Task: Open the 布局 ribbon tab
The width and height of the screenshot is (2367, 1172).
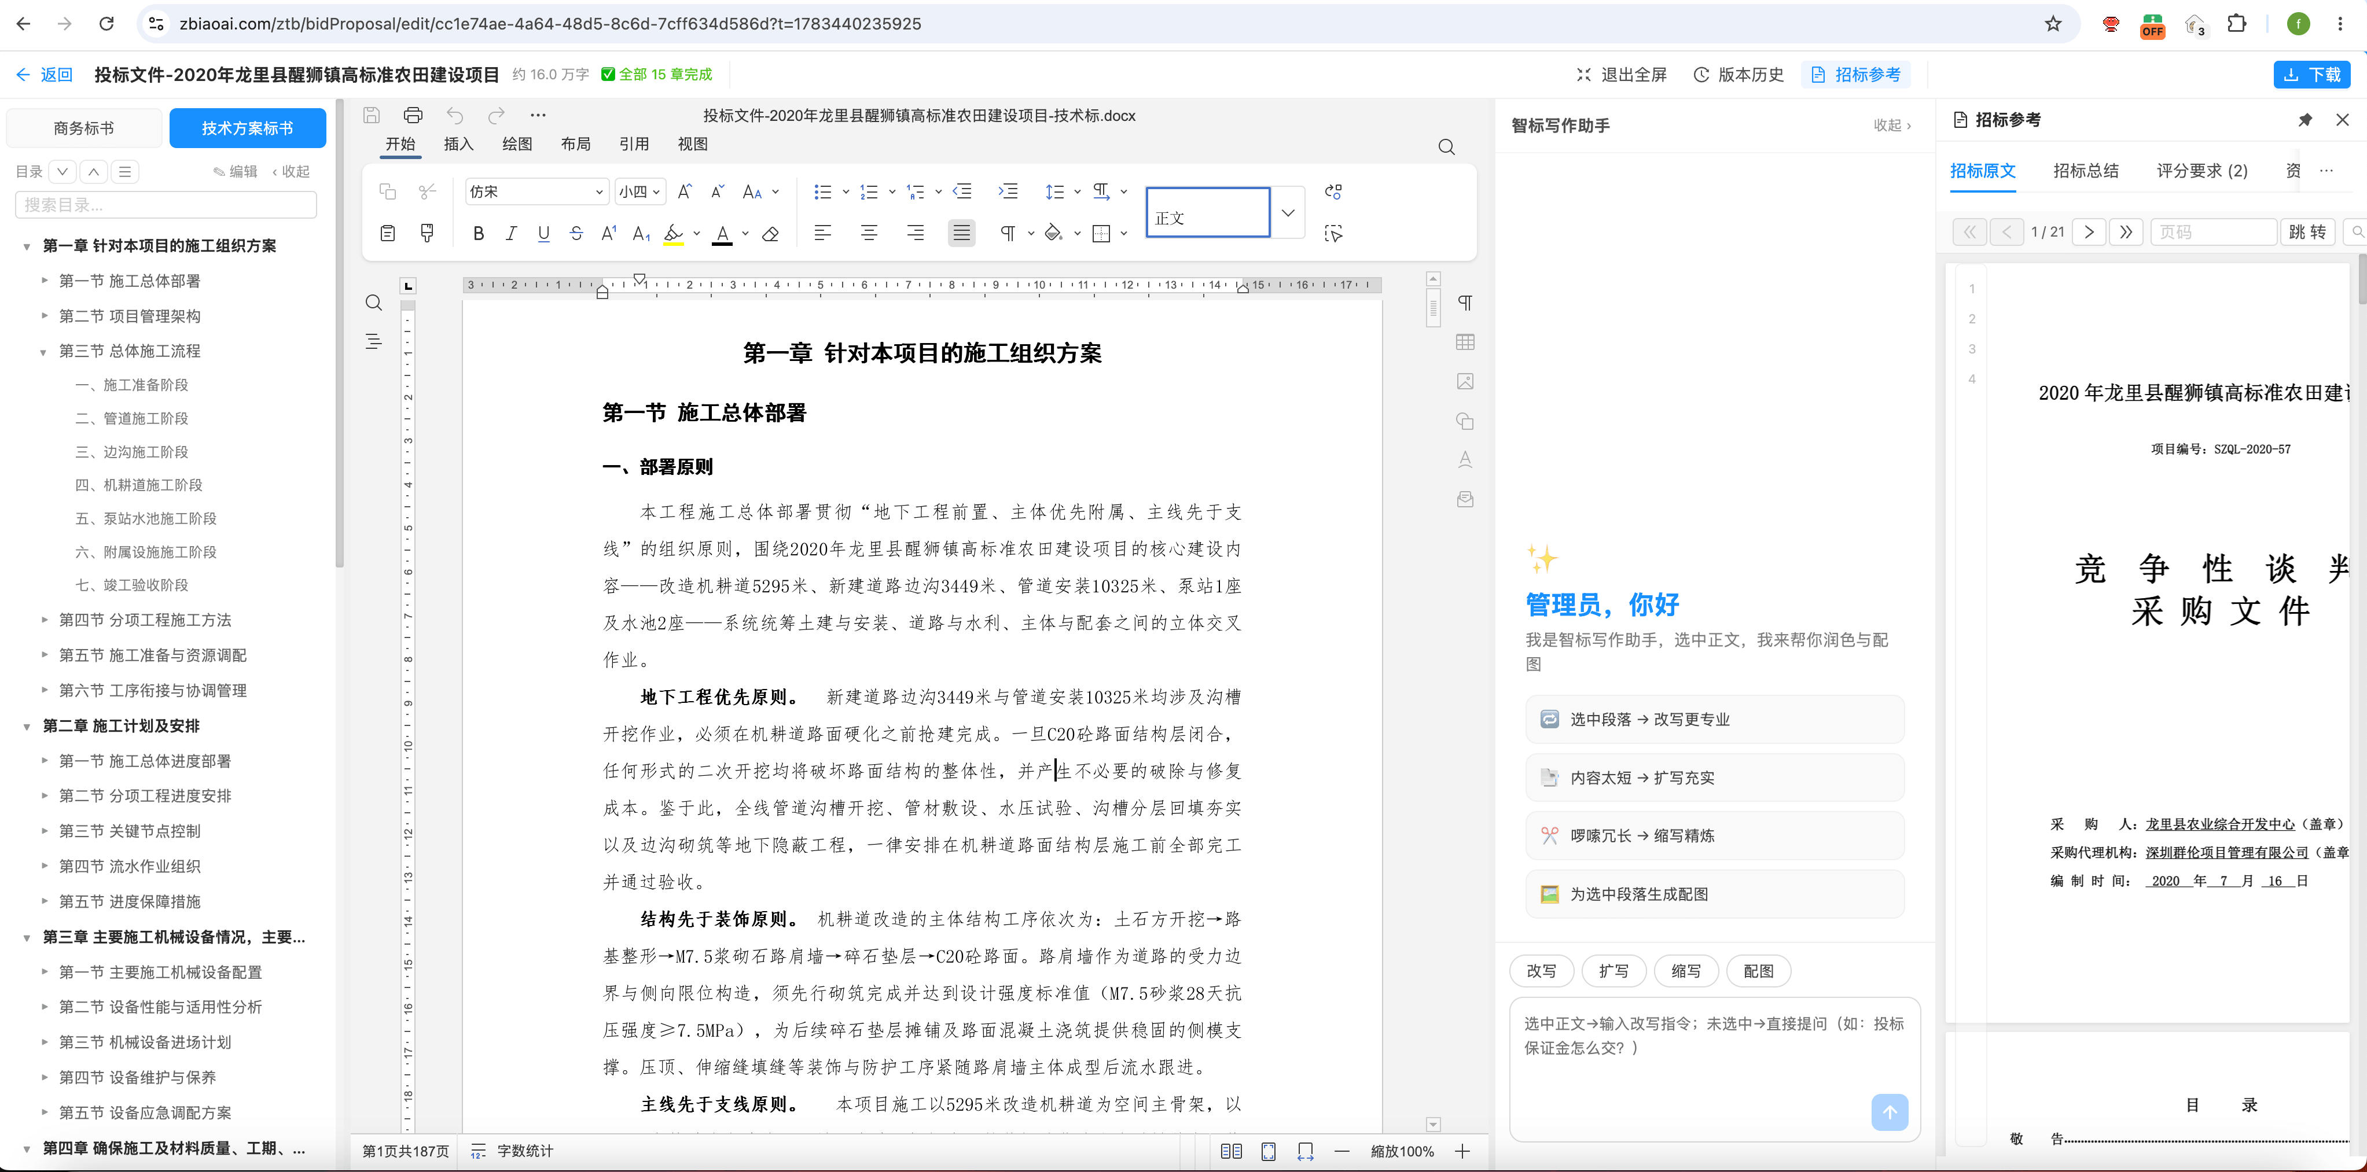Action: pos(575,144)
